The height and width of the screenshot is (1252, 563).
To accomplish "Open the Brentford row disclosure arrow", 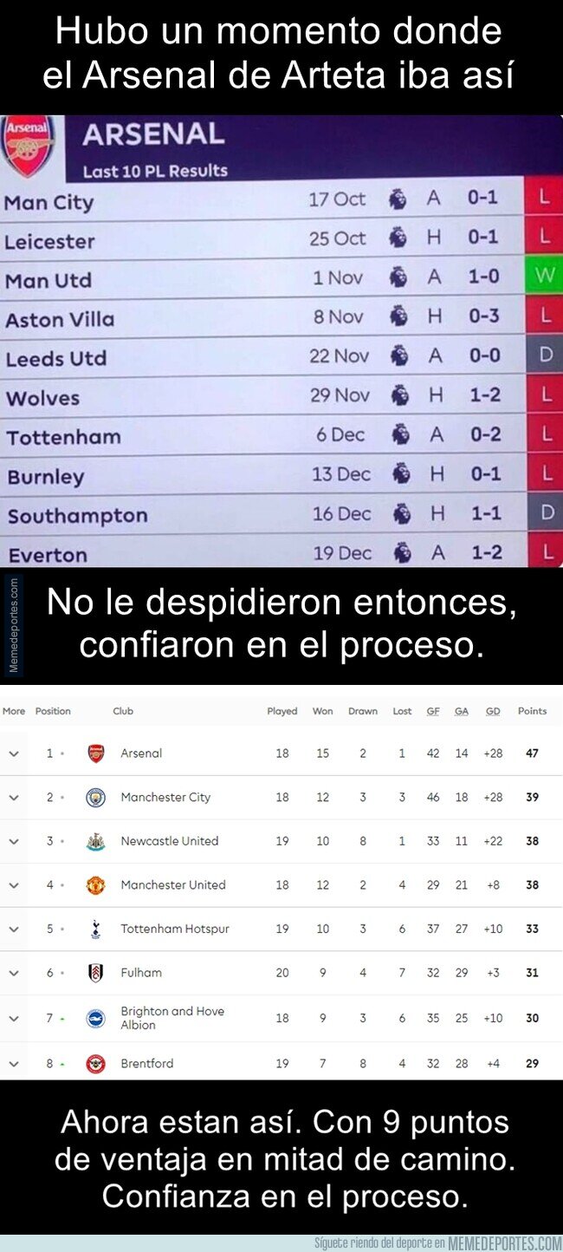I will click(12, 1064).
